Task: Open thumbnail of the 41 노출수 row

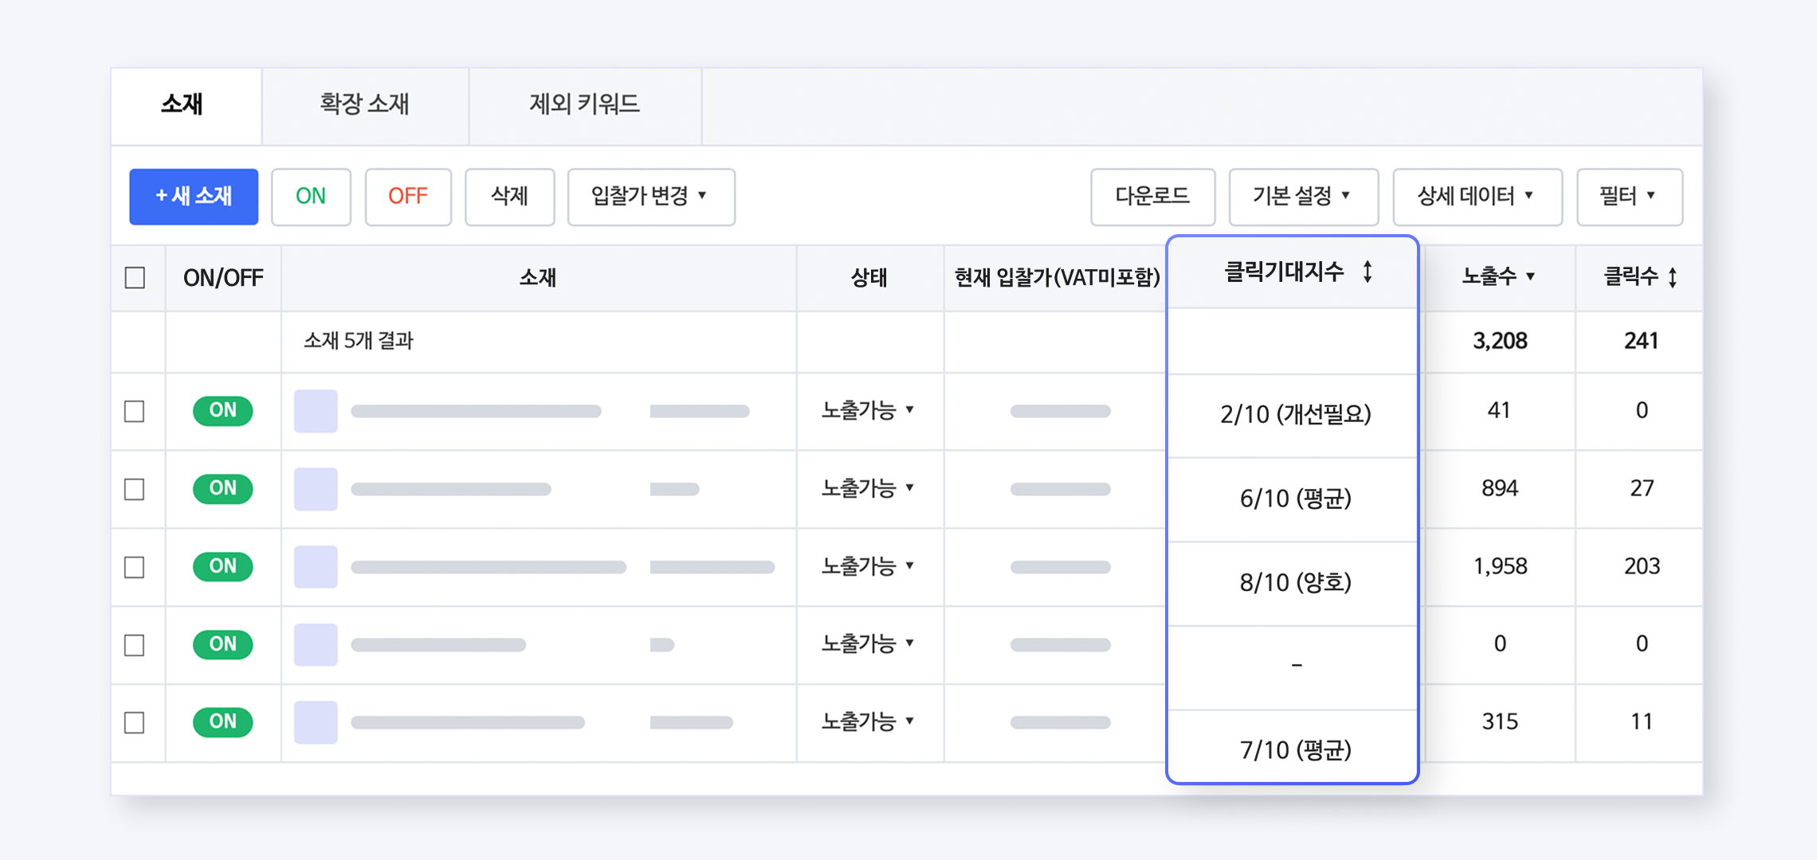Action: [316, 411]
